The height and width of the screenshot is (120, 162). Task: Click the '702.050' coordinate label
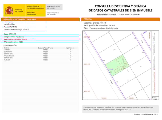click(x=131, y=98)
